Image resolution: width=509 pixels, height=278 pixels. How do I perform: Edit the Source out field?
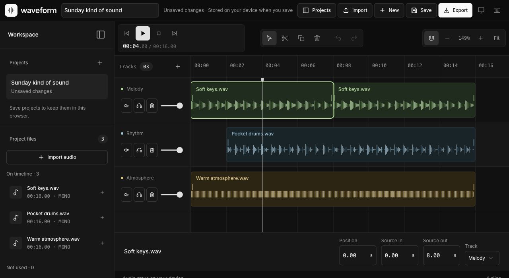pos(441,255)
